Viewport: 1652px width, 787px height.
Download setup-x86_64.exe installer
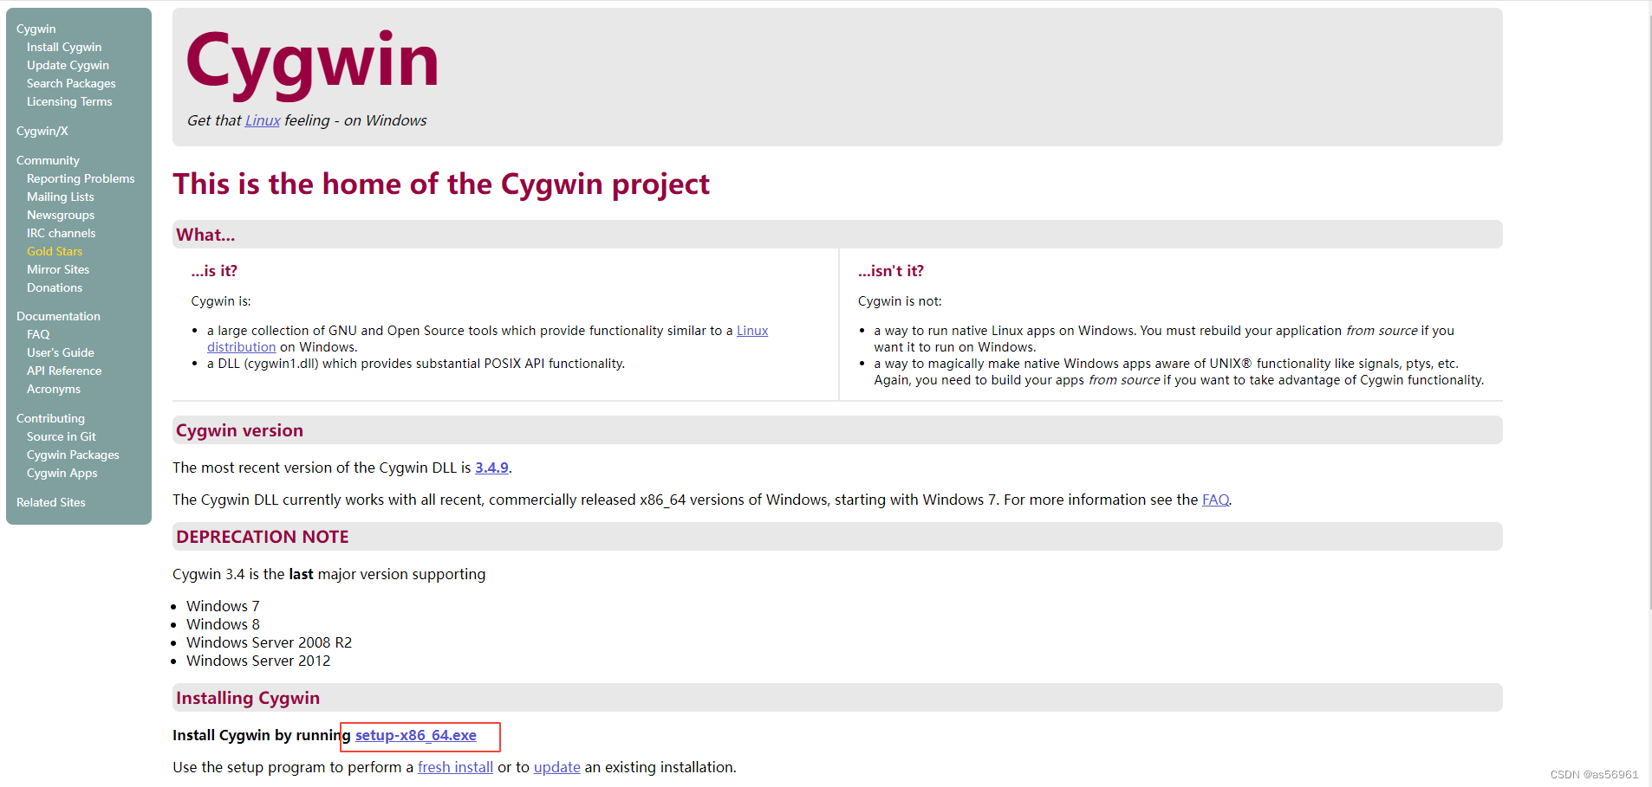pyautogui.click(x=415, y=735)
